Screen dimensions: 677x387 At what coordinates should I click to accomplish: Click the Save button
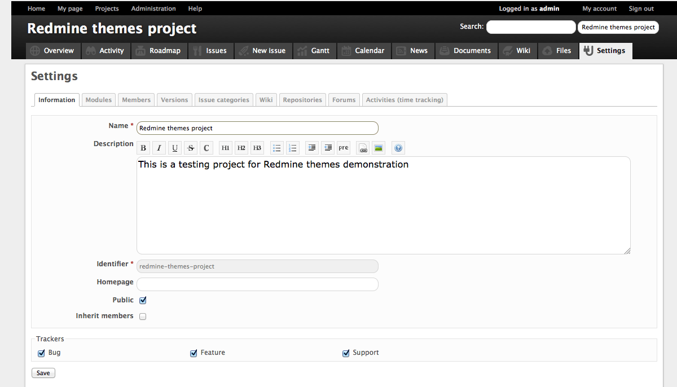(x=43, y=373)
